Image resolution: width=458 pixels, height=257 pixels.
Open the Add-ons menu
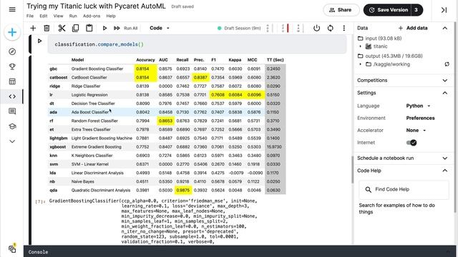click(x=92, y=16)
